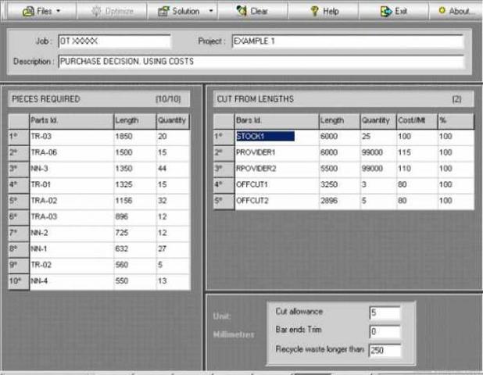
Task: Select the NN-1 part cell
Action: (71, 248)
